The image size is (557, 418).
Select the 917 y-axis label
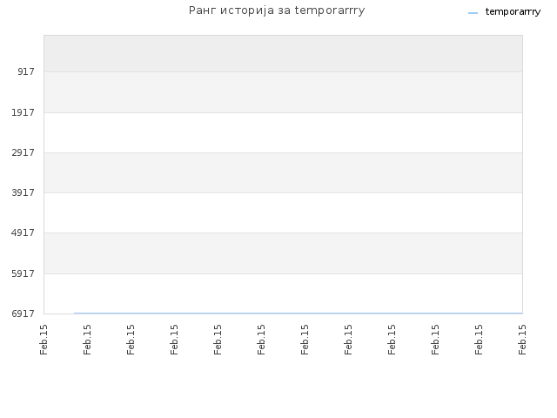pos(26,71)
